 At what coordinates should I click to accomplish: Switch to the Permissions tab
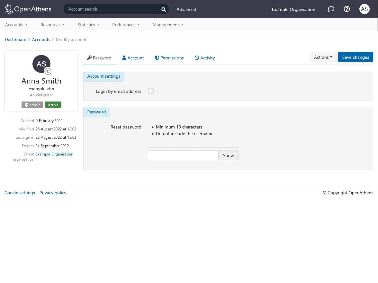pos(169,58)
